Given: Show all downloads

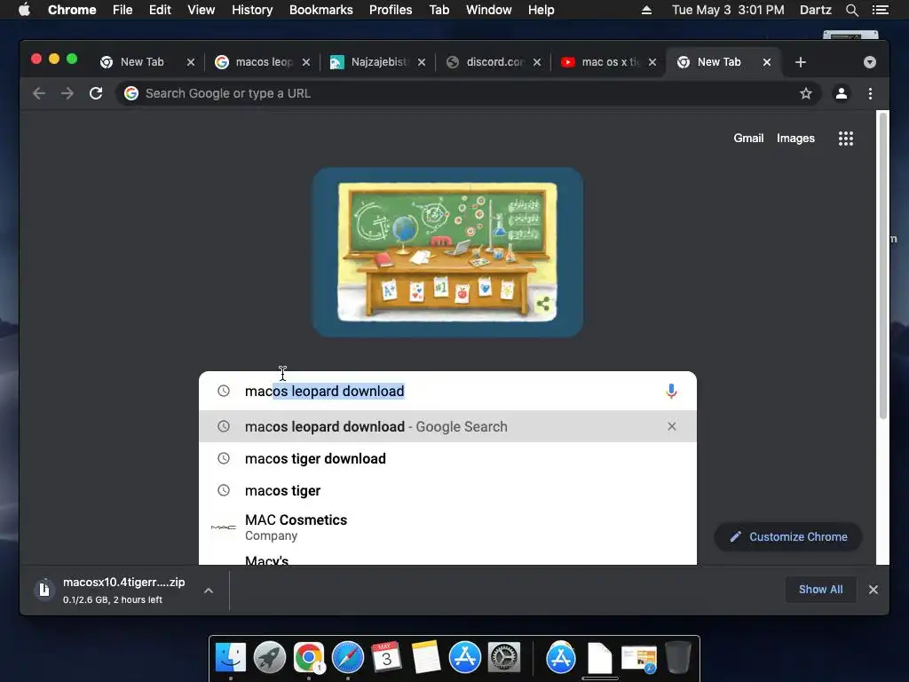Looking at the screenshot, I should coord(820,590).
